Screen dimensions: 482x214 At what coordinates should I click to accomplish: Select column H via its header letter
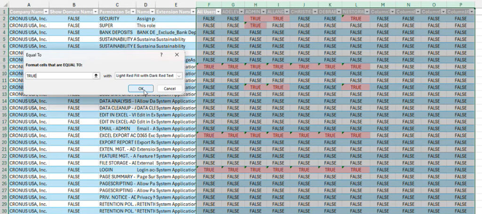[256, 5]
